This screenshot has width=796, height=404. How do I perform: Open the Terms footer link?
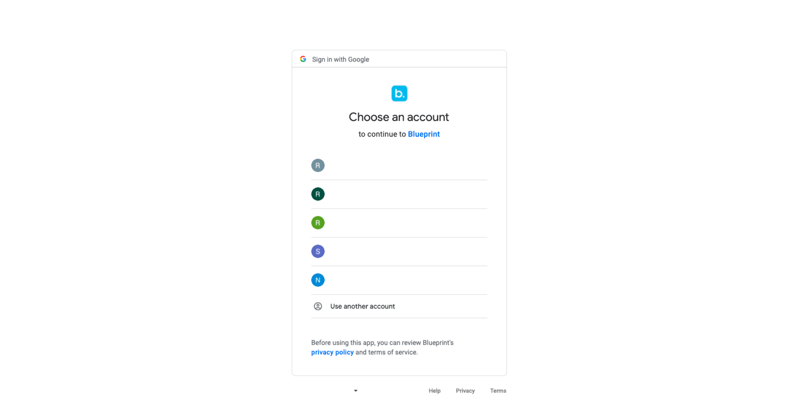pos(498,391)
